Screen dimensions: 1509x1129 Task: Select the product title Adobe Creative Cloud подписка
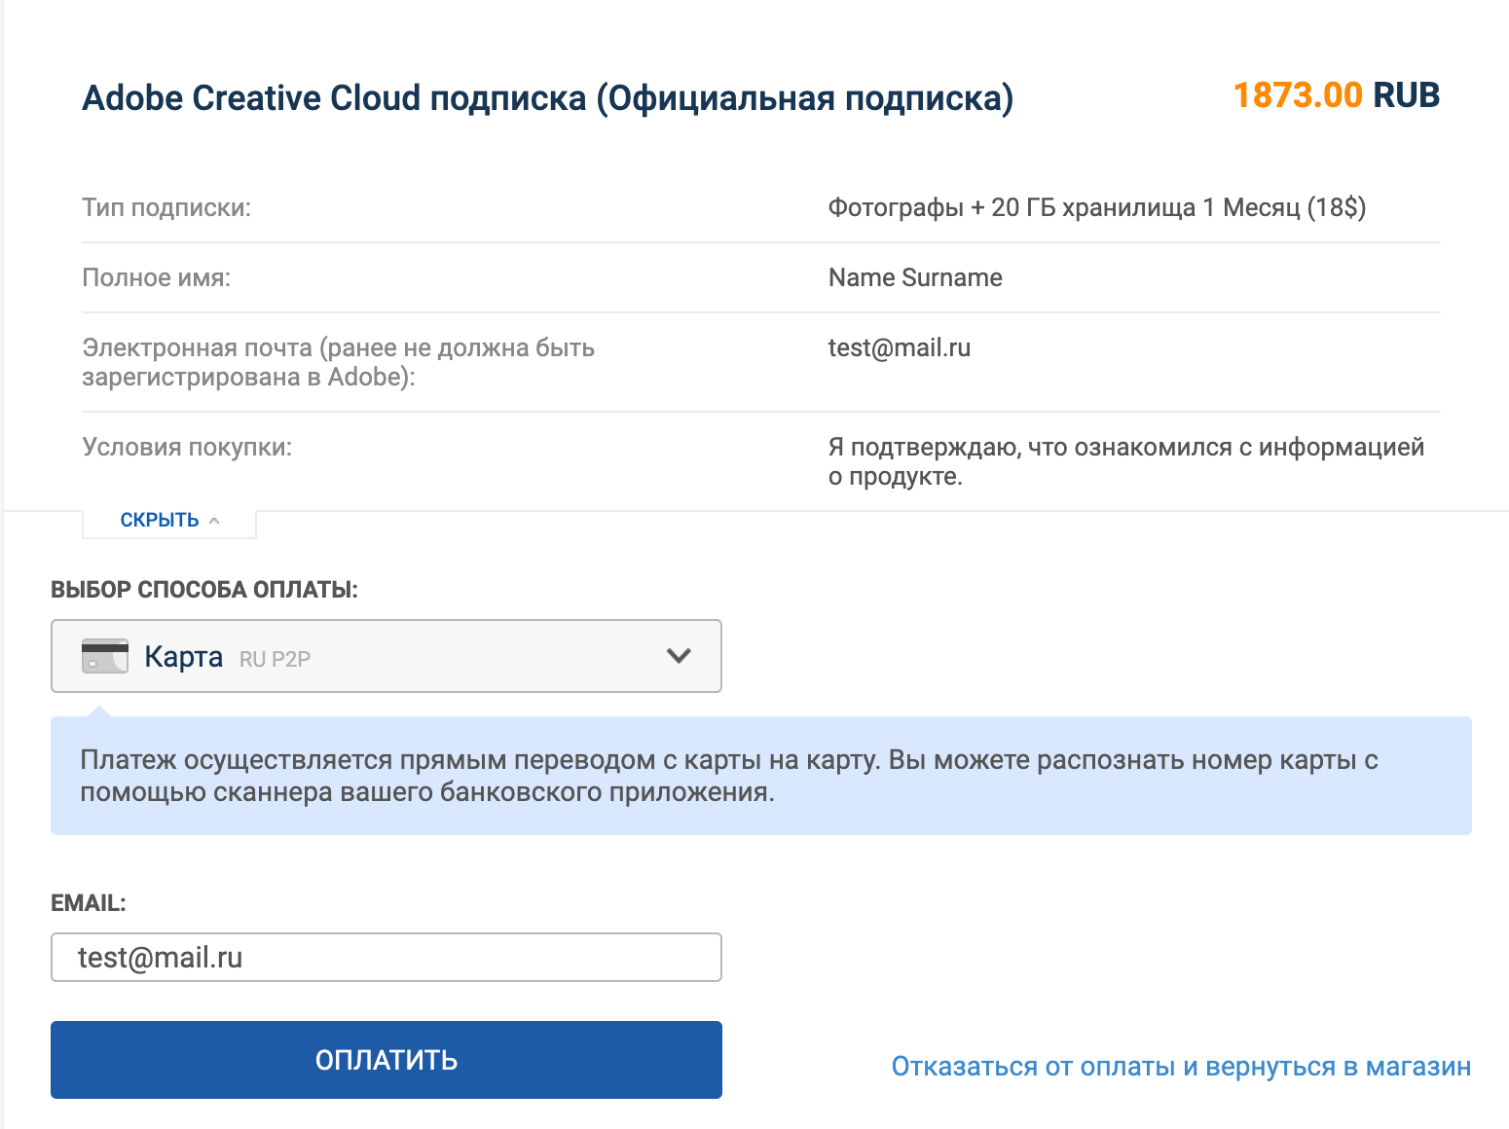[x=548, y=98]
